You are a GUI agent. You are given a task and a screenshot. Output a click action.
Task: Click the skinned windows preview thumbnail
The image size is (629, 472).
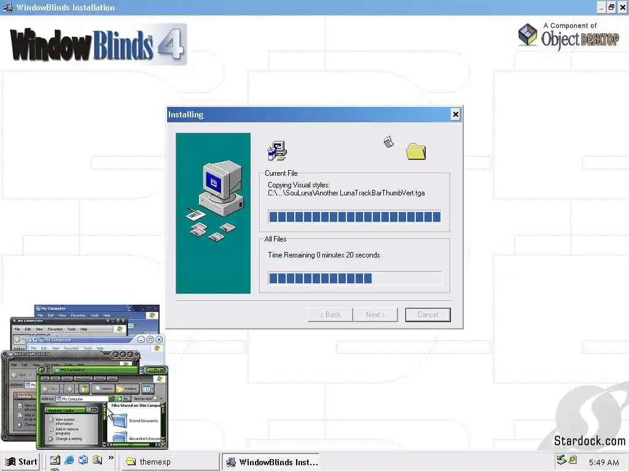85,377
